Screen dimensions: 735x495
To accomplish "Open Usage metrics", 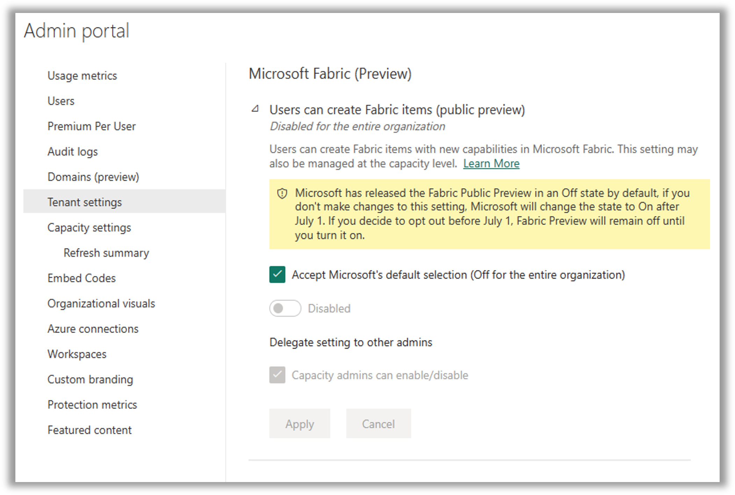I will (82, 76).
